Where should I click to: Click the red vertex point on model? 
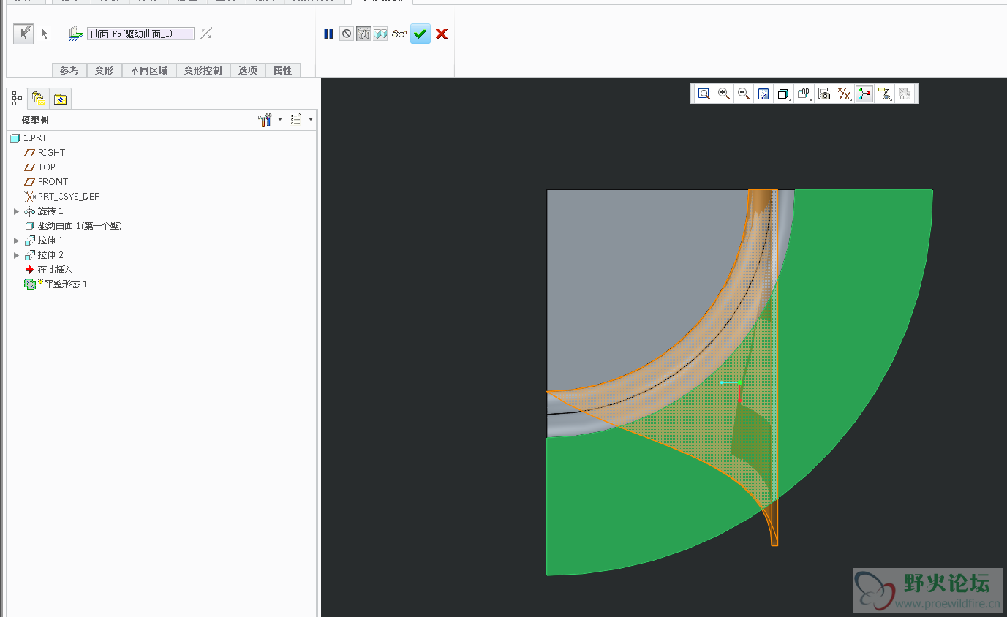[739, 401]
